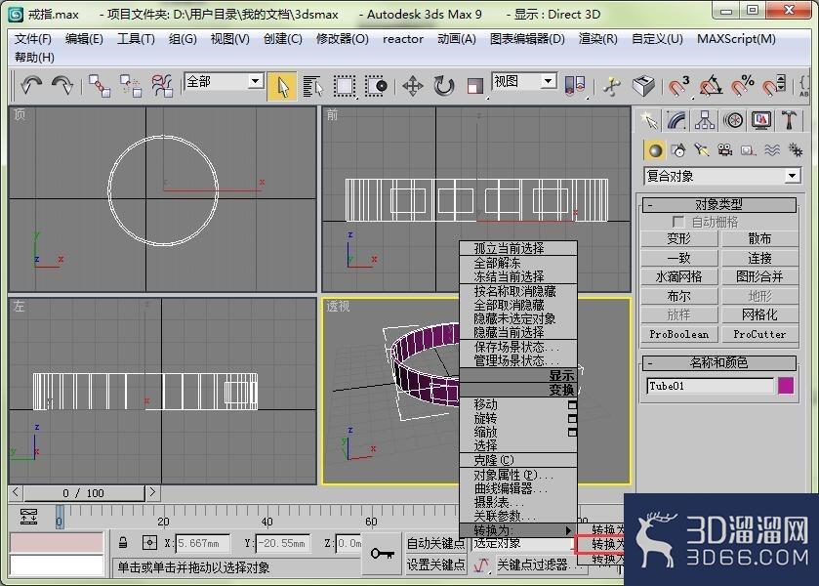The height and width of the screenshot is (586, 819).
Task: Click the 变形 button
Action: 679,239
